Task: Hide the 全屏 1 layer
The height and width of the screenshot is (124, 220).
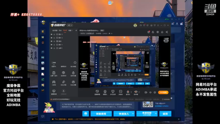Action: (51, 48)
